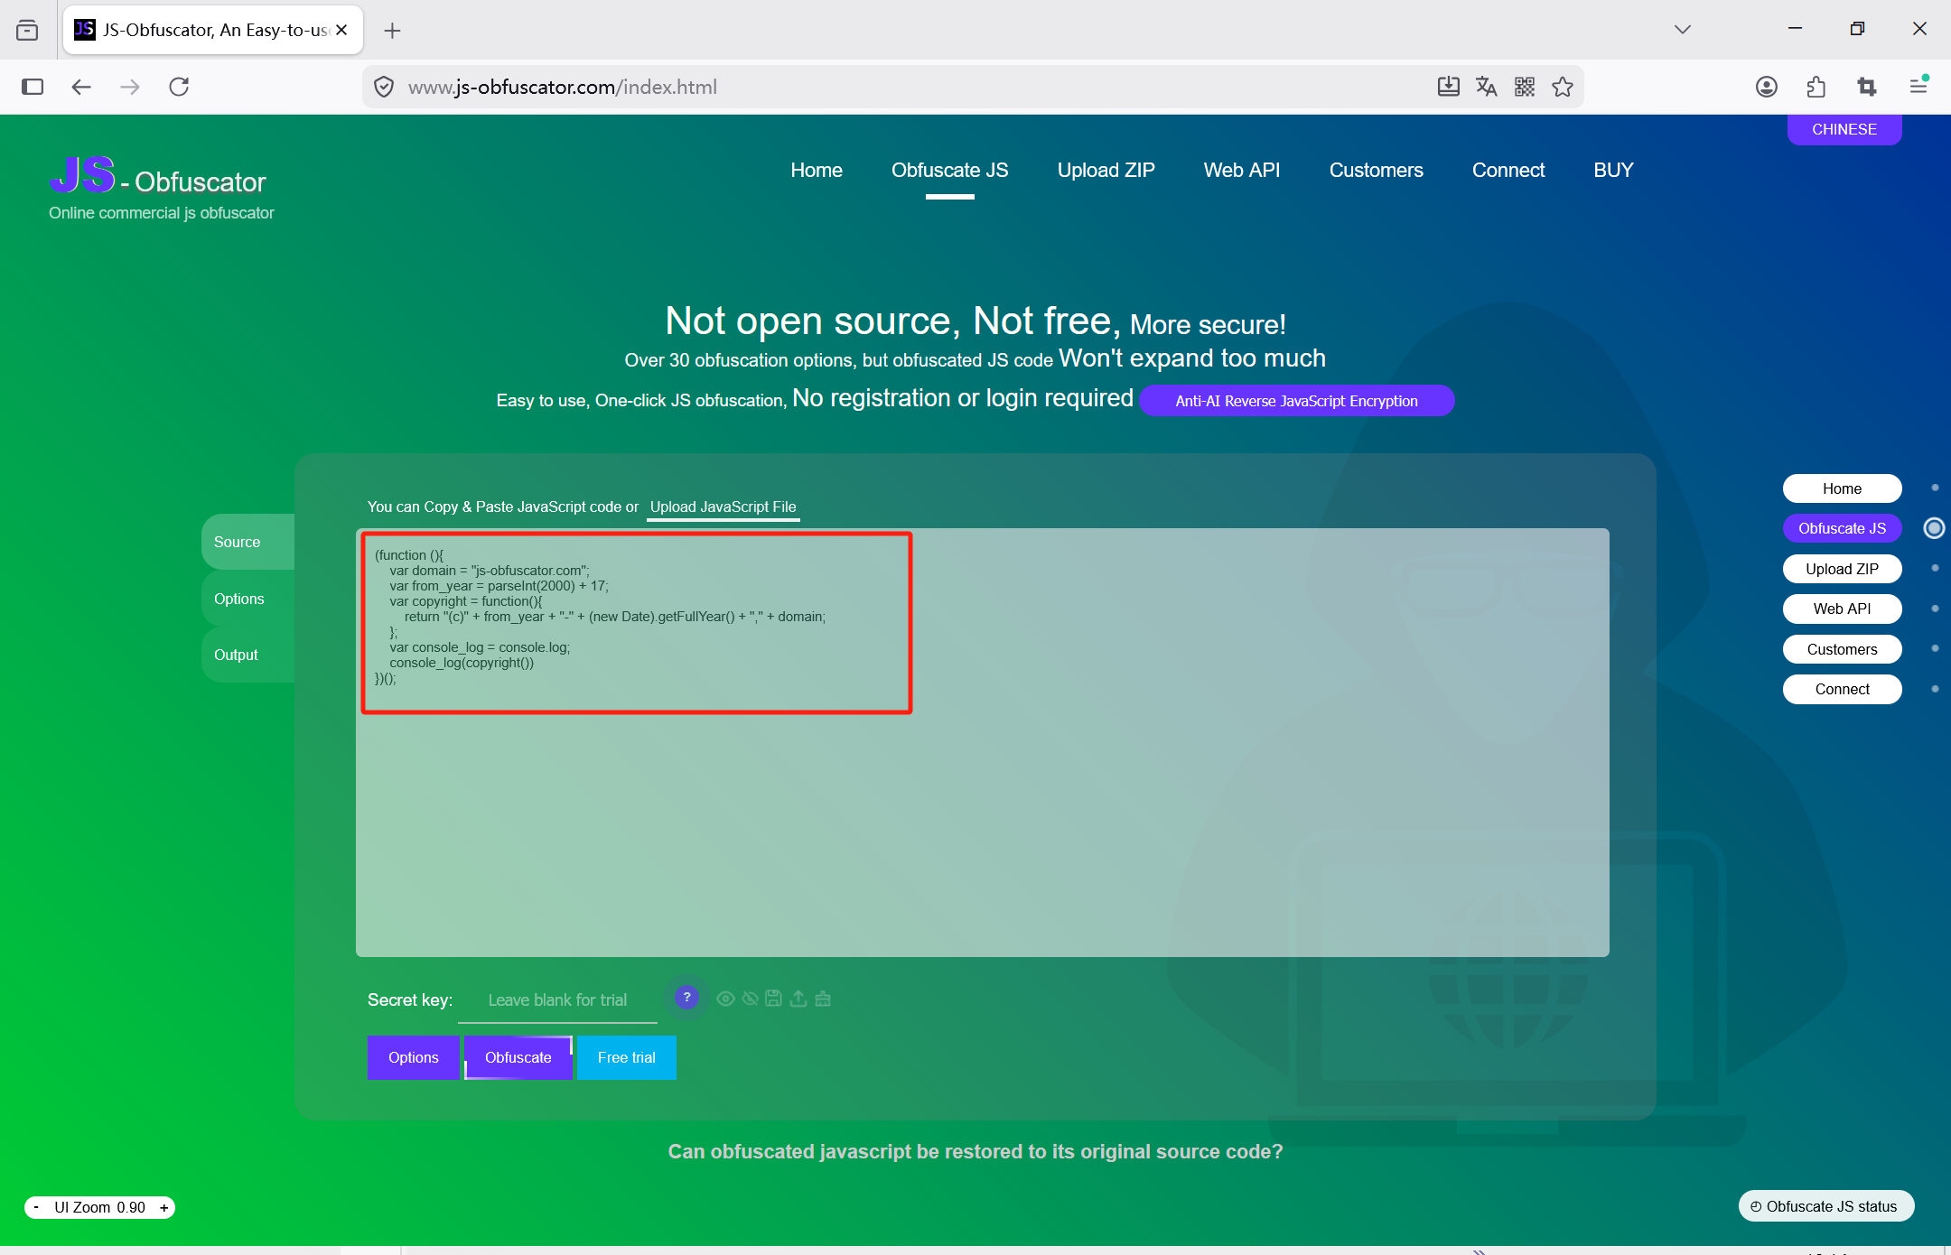This screenshot has height=1255, width=1951.
Task: Toggle the browser sidebar panel icon
Action: point(33,87)
